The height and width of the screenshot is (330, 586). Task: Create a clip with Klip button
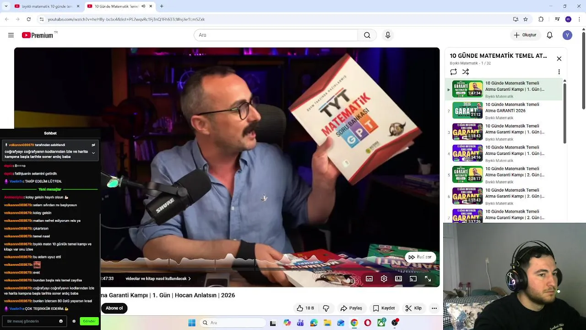[413, 308]
